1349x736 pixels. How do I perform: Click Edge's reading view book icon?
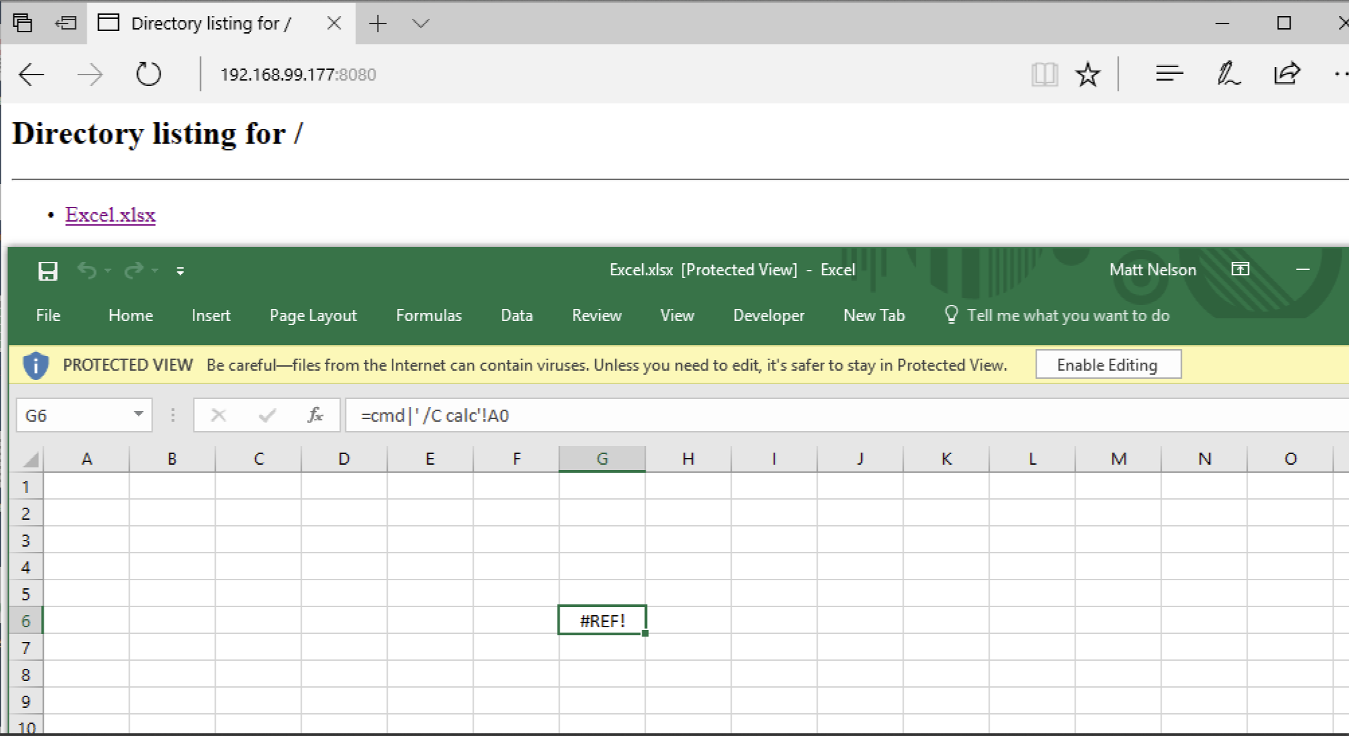click(x=1044, y=74)
